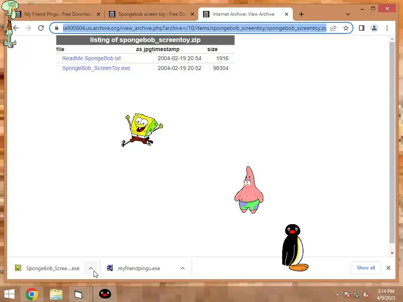The width and height of the screenshot is (403, 302).
Task: Close the My Friend Pingu tab
Action: pos(98,14)
